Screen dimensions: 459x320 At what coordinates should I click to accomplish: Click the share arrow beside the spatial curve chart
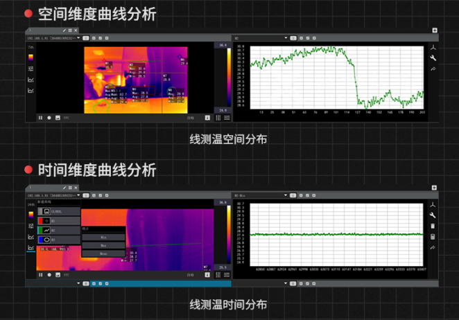pos(433,69)
